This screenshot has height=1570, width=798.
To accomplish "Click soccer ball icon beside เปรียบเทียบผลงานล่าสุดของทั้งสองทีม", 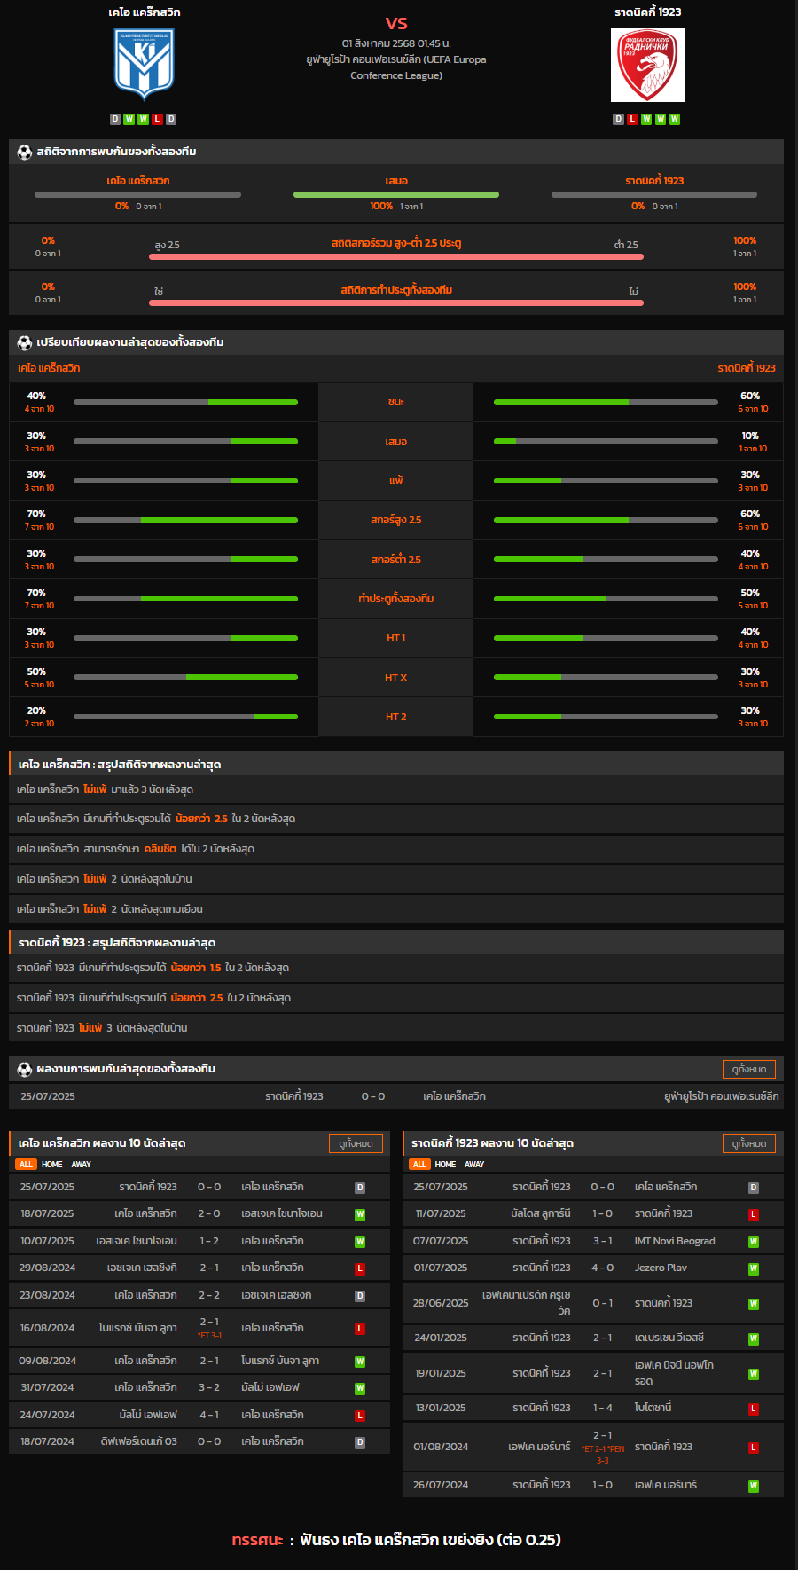I will pos(25,342).
